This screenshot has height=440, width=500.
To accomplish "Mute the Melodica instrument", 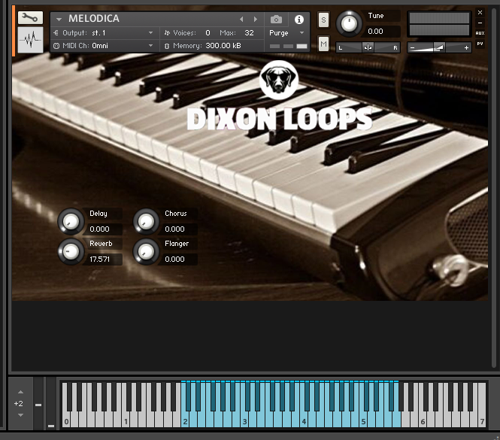I will point(323,44).
